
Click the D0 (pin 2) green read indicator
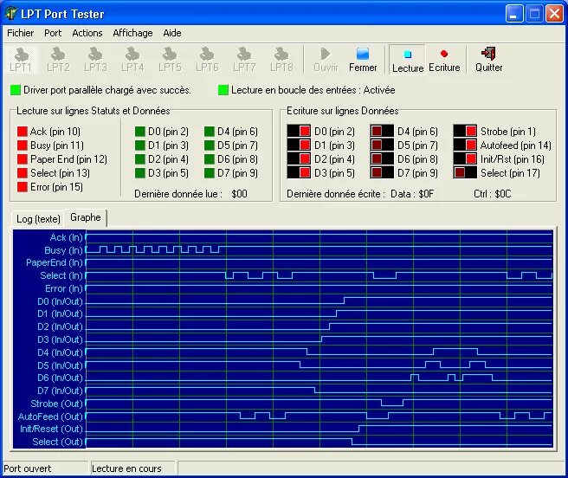pos(140,131)
